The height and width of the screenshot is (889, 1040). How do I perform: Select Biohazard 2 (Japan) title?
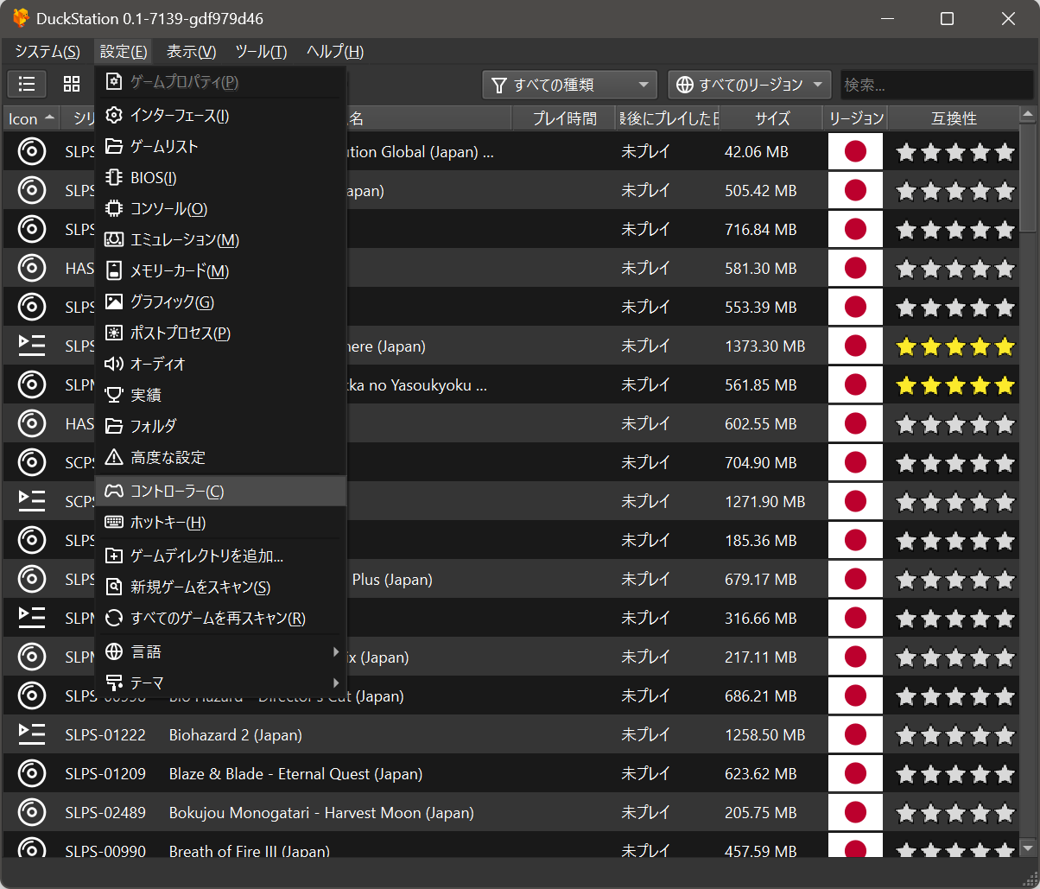tap(235, 735)
